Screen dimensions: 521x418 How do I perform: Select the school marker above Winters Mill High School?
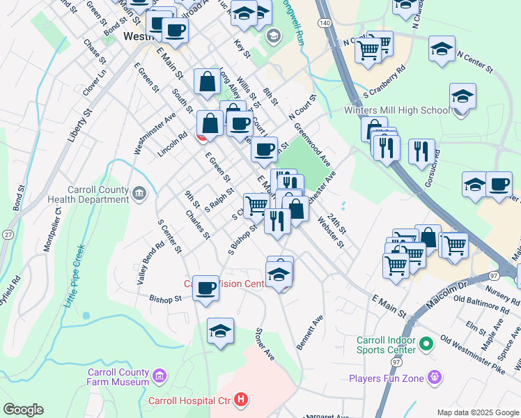pos(462,96)
